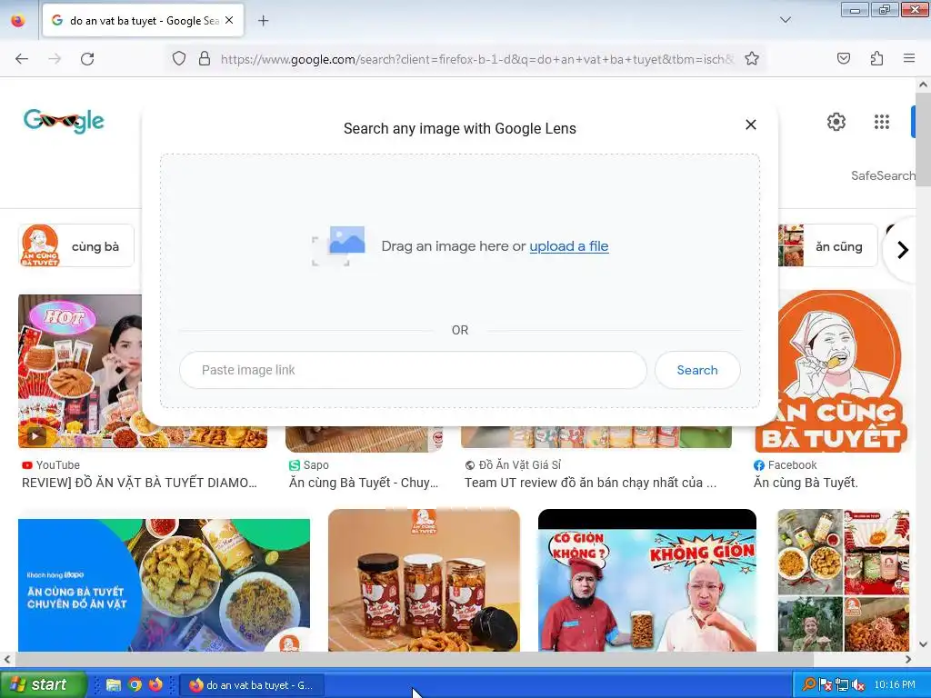Click the Search button in Lens dialog
Viewport: 931px width, 698px height.
coord(697,370)
